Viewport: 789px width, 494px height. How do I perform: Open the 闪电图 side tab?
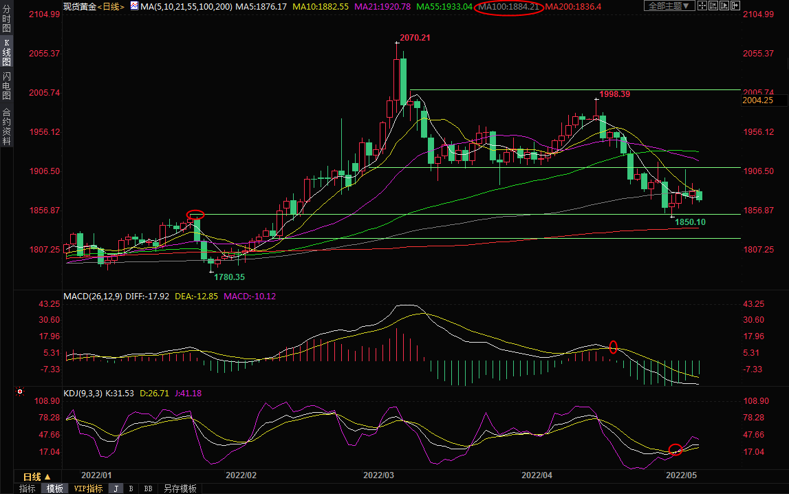(6, 86)
